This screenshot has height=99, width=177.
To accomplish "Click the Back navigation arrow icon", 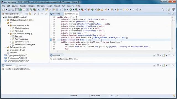I will click(127, 10).
